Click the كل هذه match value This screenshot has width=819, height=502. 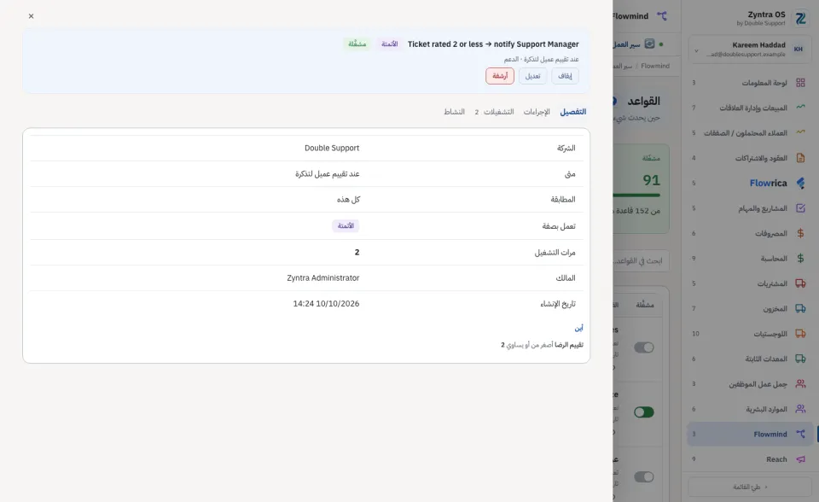tap(348, 199)
